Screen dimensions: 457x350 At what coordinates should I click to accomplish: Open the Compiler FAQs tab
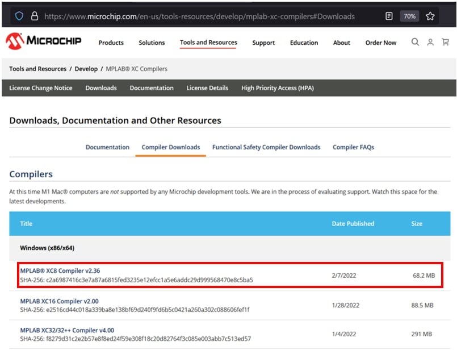(x=353, y=147)
